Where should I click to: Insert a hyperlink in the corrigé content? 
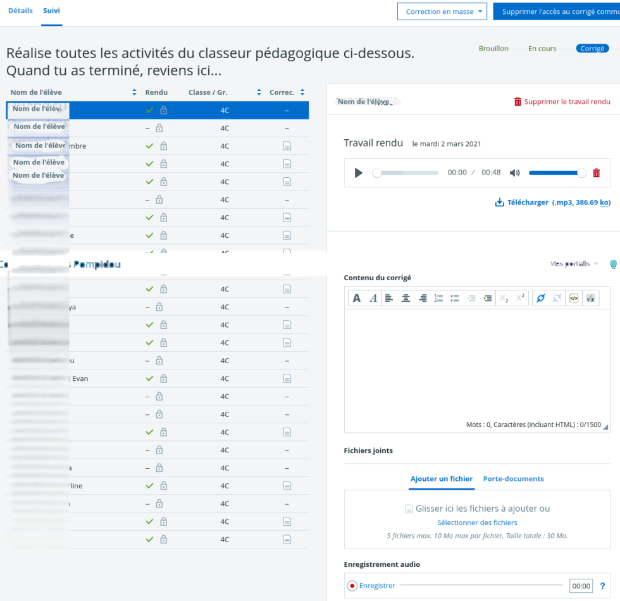tap(542, 298)
